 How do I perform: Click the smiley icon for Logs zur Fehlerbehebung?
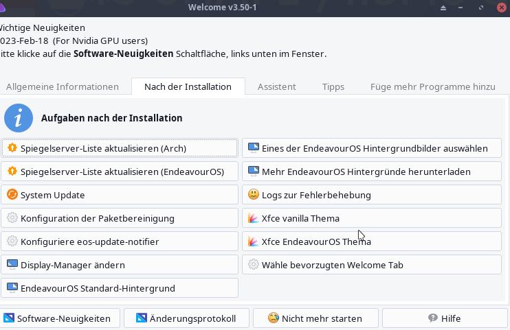tap(254, 195)
